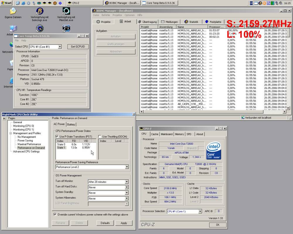Enable Use Throttling (ODCM) checkbox
Image resolution: width=293 pixels, height=234 pixels.
(x=100, y=136)
